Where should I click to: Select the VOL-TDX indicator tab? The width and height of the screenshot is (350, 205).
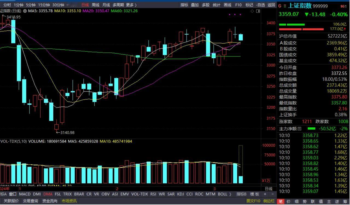coord(139,194)
